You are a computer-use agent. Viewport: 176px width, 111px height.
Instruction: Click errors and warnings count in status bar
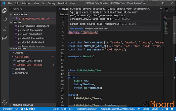click(27, 109)
